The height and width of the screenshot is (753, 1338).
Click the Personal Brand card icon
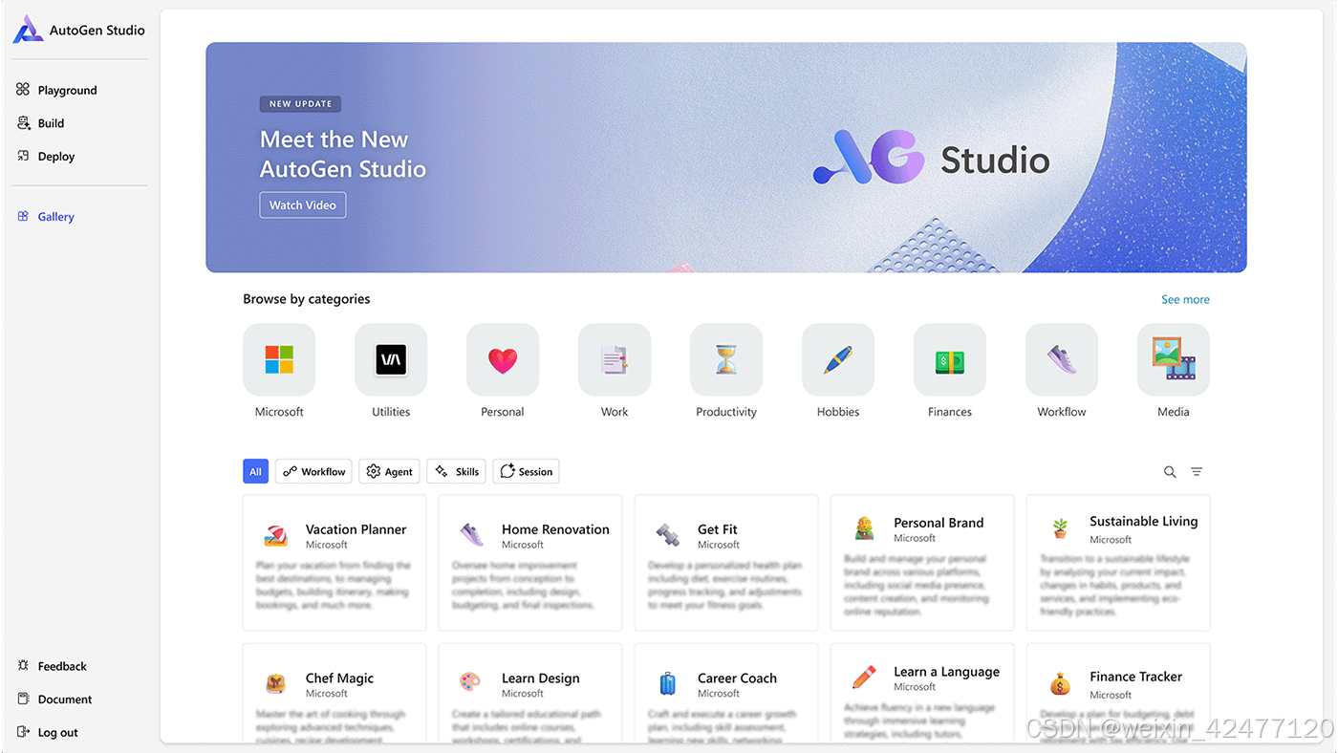864,528
